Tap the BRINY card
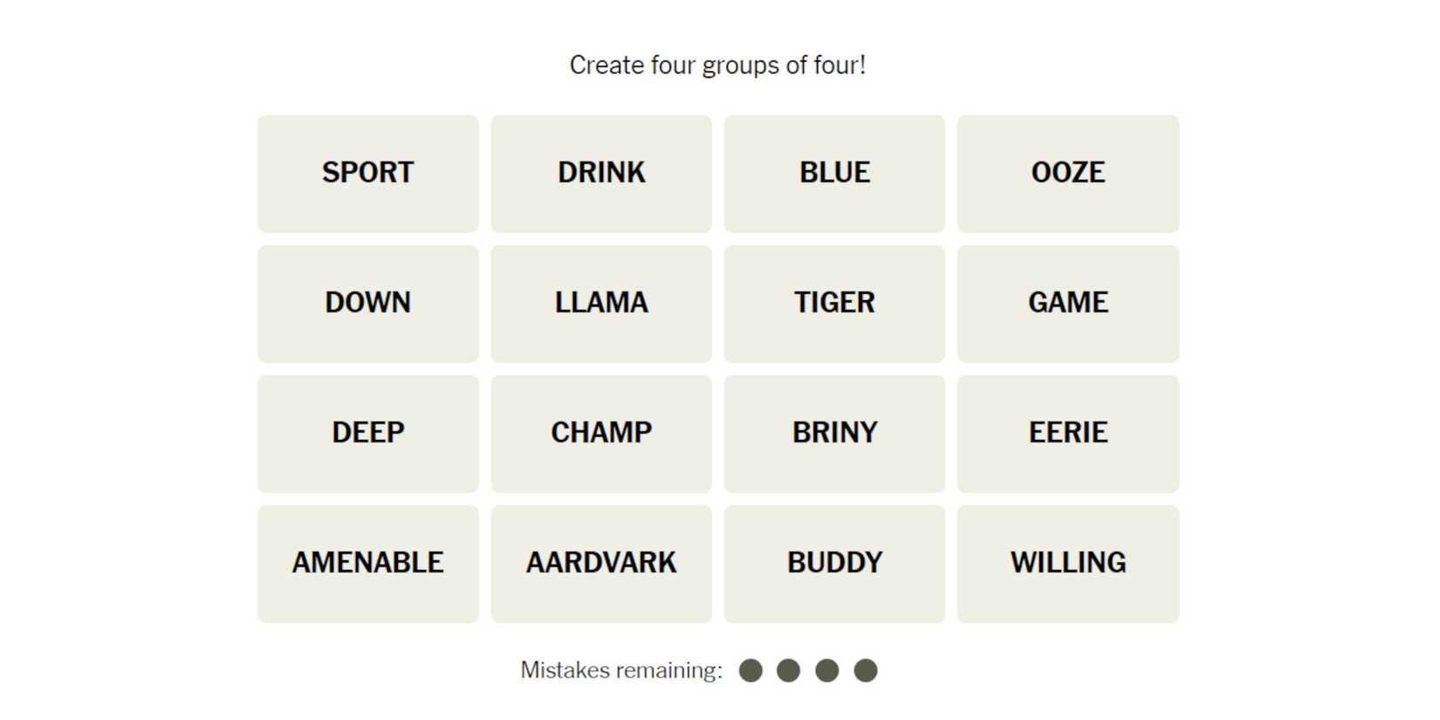 (x=834, y=433)
